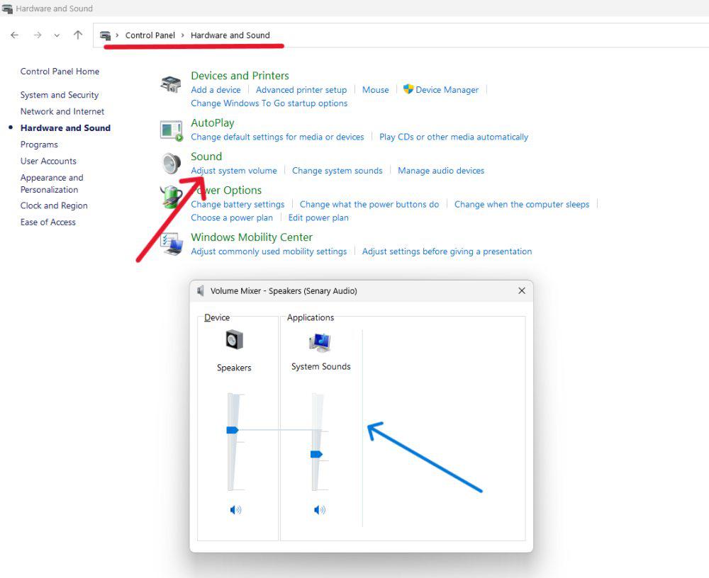Open the AutoPlay heading
The width and height of the screenshot is (709, 578).
tap(213, 123)
